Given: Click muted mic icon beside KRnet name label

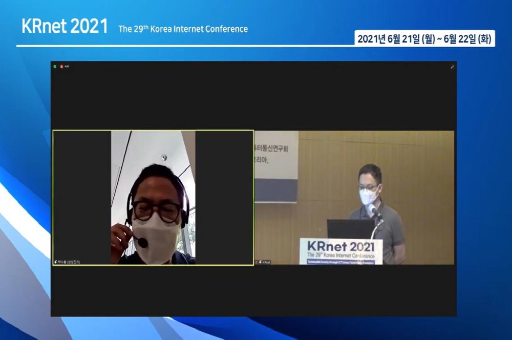Looking at the screenshot, I should tap(260, 262).
